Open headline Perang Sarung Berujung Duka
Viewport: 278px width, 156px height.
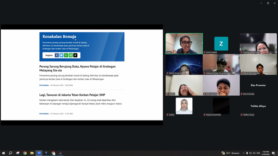(x=77, y=68)
